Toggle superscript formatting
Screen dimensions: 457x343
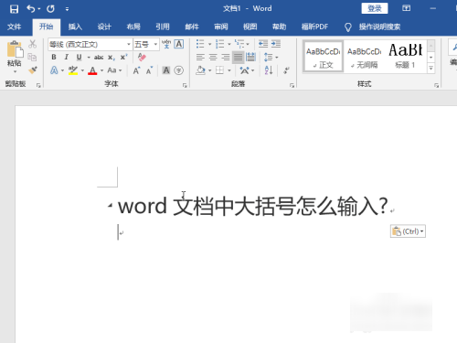pyautogui.click(x=123, y=57)
